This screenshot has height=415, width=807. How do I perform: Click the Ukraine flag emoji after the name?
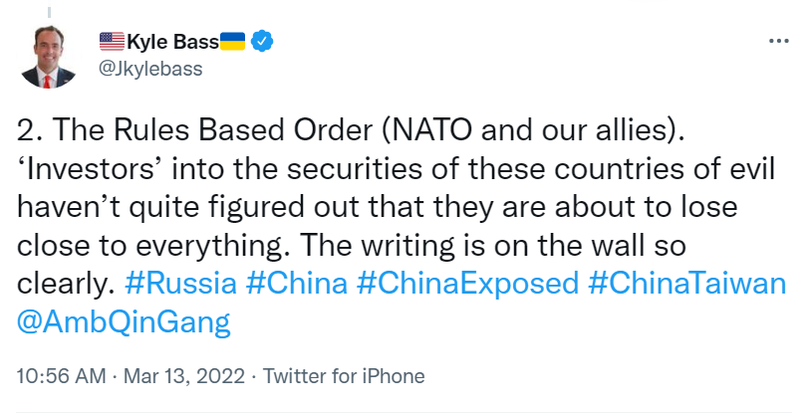pos(232,42)
